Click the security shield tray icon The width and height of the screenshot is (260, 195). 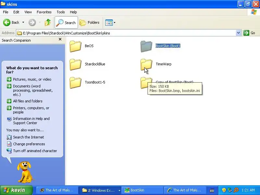click(224, 190)
